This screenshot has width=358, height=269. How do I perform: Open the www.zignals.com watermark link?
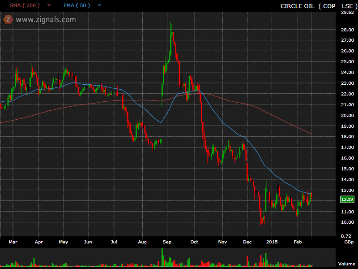[x=46, y=20]
